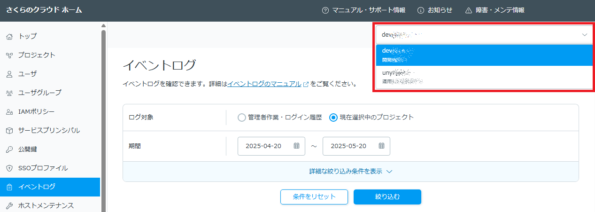595x212 pixels.
Task: Expand 詳細な絞り込み条件を表示
Action: coord(350,172)
